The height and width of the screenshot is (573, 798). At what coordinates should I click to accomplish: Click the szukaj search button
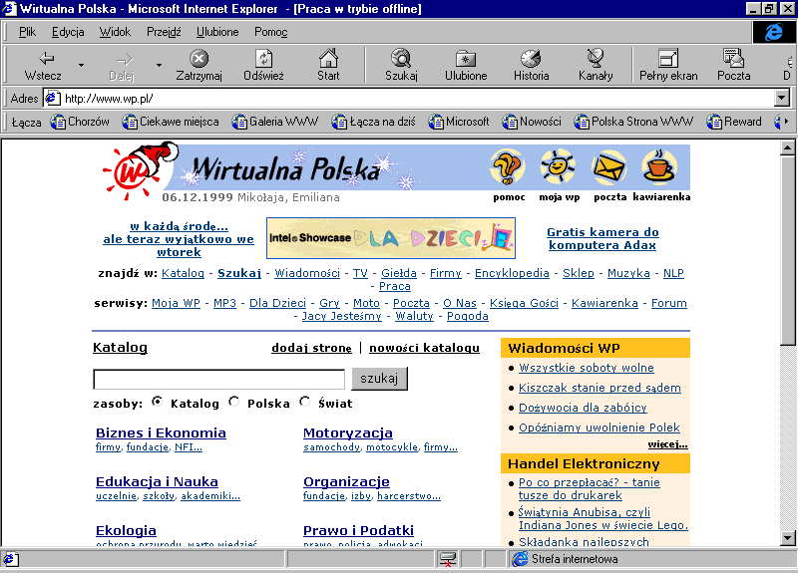click(379, 379)
